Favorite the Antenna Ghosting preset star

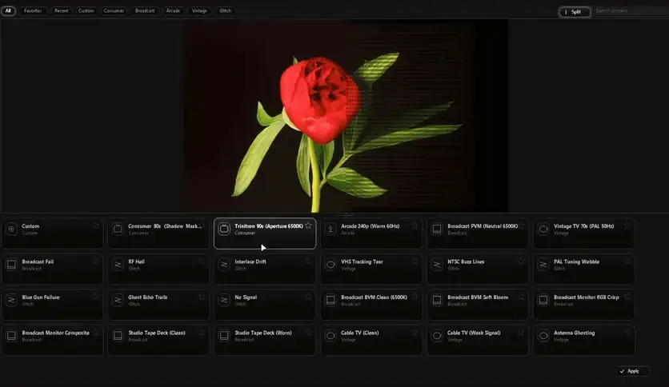point(627,332)
